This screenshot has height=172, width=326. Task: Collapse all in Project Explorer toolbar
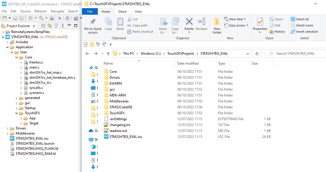pyautogui.click(x=43, y=26)
